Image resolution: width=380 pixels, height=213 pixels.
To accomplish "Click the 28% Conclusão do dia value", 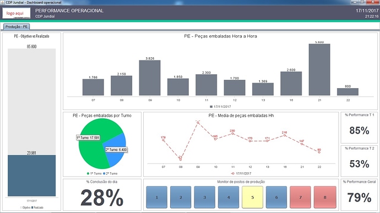I will (102, 198).
